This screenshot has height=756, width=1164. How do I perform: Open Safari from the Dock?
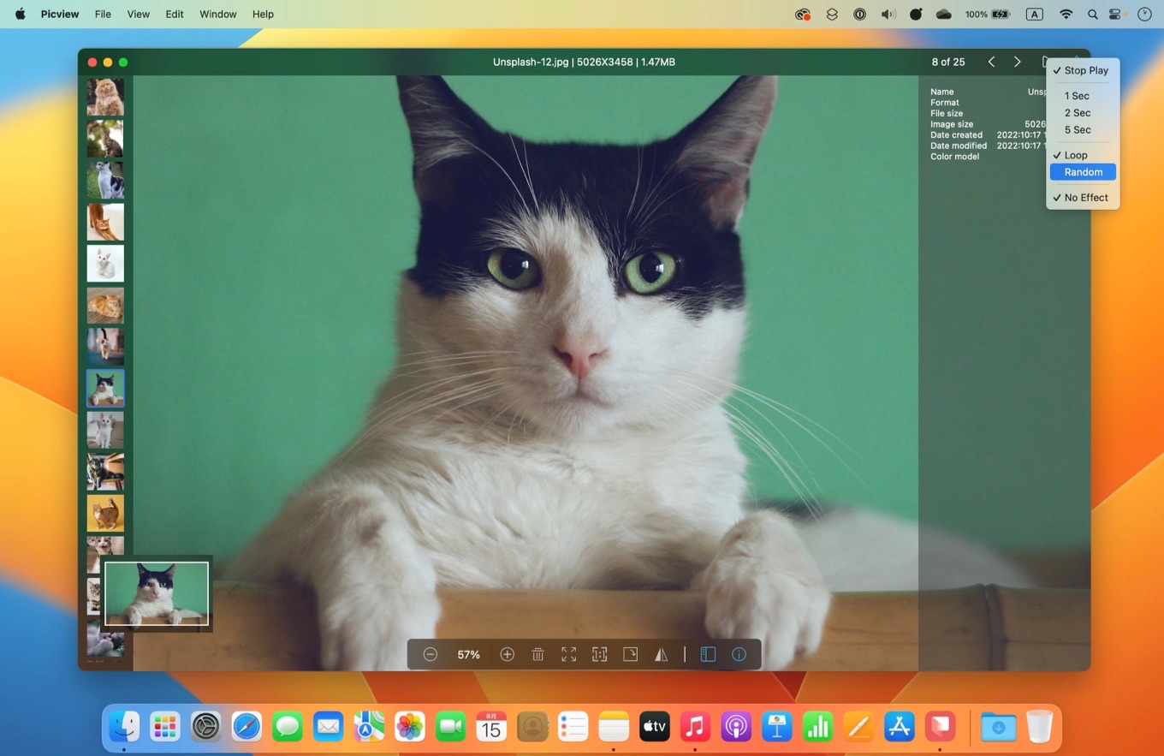click(246, 727)
